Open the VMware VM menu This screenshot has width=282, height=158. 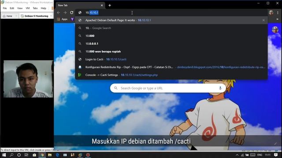27,8
